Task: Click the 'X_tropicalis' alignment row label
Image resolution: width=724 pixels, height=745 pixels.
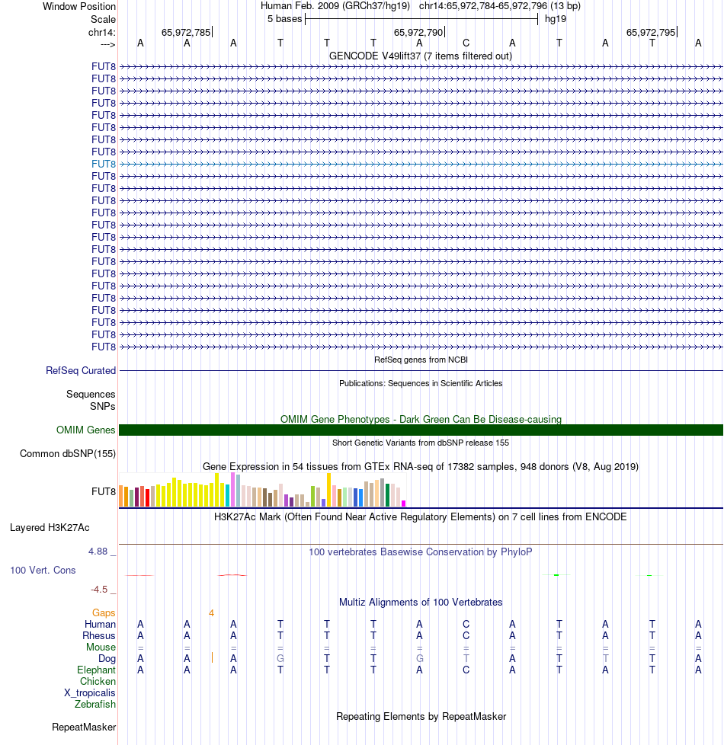Action: pos(90,692)
